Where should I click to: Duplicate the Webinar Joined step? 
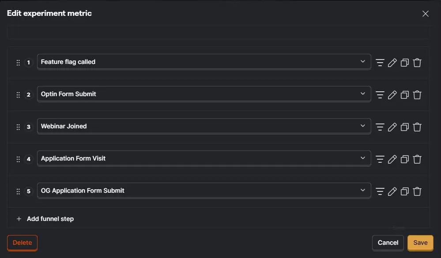[x=405, y=127]
